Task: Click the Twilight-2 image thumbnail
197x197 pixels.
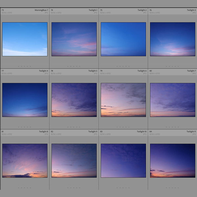Action: [123, 39]
